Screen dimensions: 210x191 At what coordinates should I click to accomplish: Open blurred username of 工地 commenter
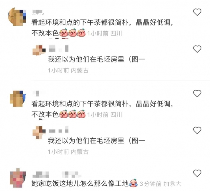pyautogui.click(x=57, y=175)
